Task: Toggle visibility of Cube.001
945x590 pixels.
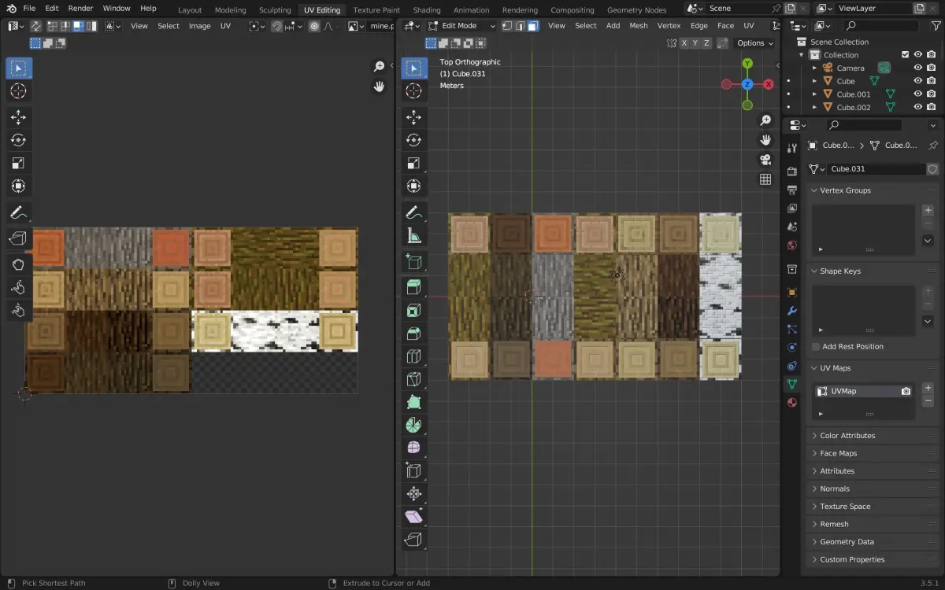Action: [917, 94]
